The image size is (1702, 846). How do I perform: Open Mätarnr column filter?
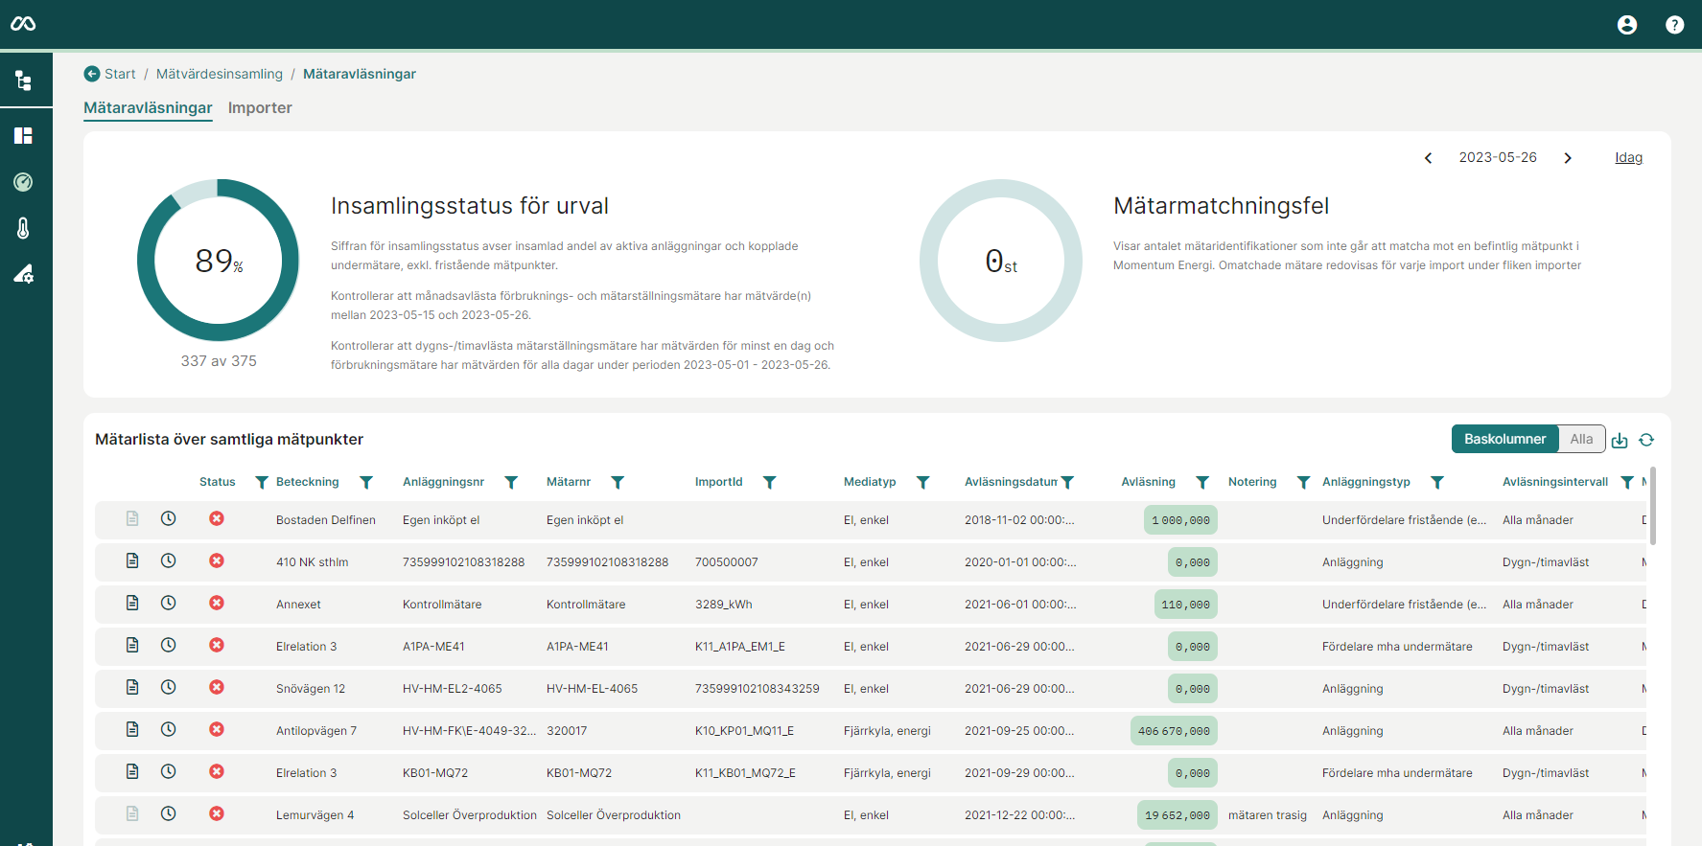[618, 482]
